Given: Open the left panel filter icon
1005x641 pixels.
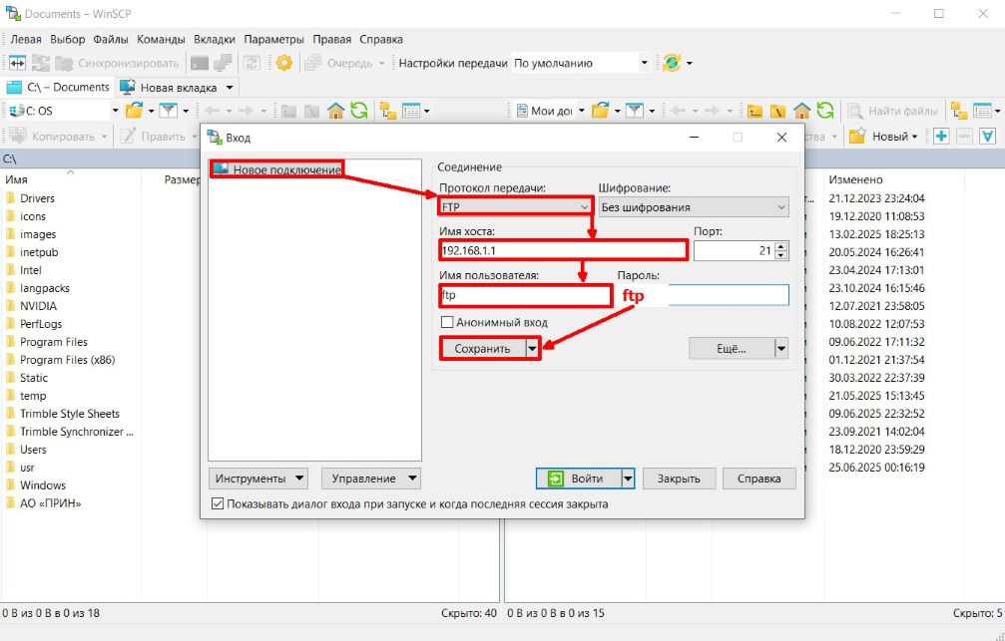Looking at the screenshot, I should tap(168, 111).
